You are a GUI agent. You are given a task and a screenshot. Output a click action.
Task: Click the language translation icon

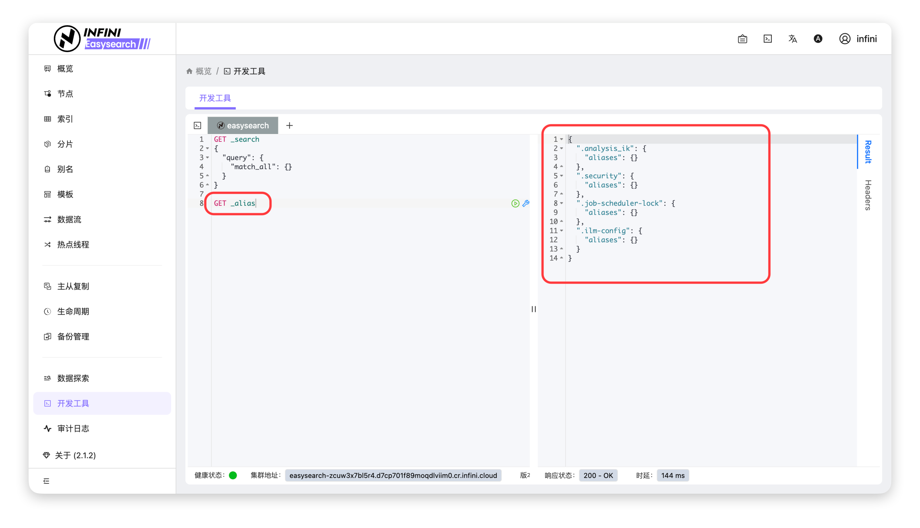793,39
